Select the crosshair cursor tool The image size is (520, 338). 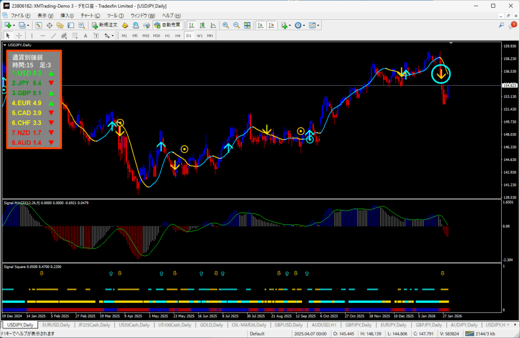point(19,36)
